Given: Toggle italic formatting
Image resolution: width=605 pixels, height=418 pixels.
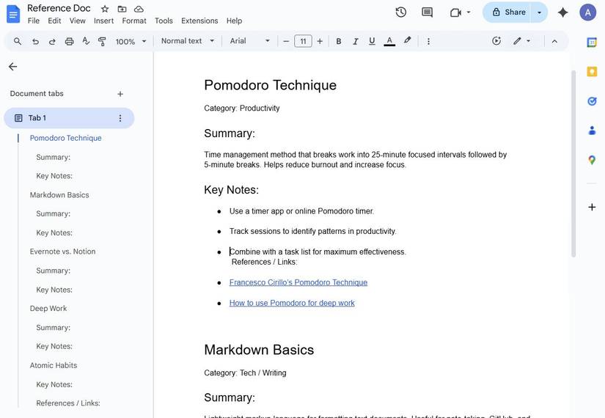Looking at the screenshot, I should [x=355, y=41].
